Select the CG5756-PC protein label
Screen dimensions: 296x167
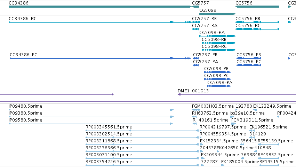pyautogui.click(x=249, y=62)
